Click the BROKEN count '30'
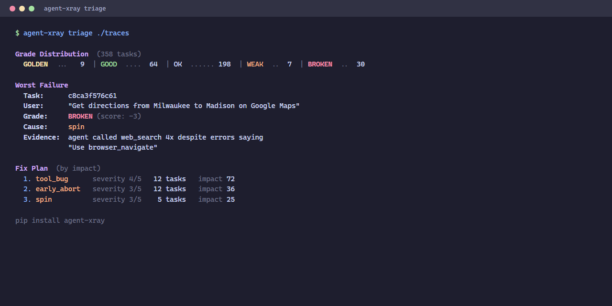The image size is (612, 306). (361, 64)
